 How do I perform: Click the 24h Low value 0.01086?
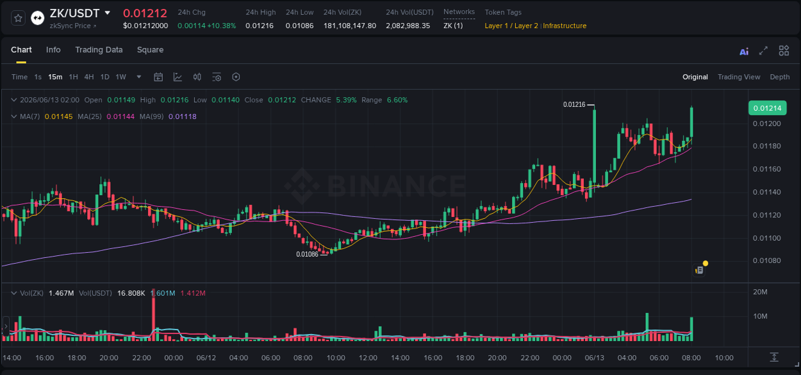(299, 26)
